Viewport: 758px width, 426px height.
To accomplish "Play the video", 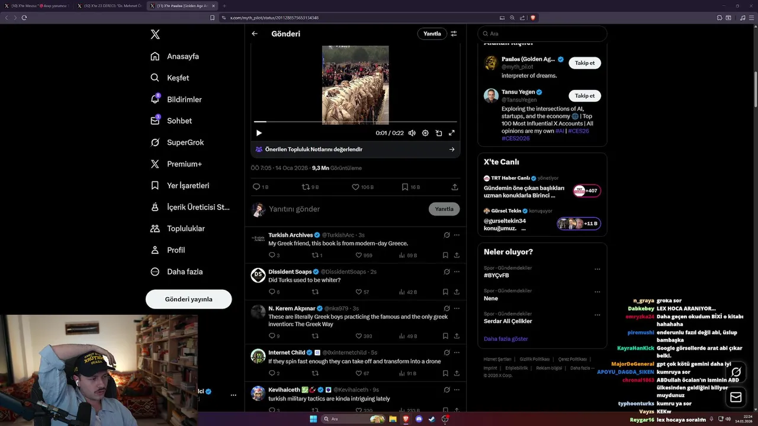I will pyautogui.click(x=259, y=133).
